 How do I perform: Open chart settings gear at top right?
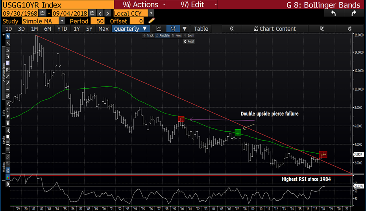coord(349,29)
